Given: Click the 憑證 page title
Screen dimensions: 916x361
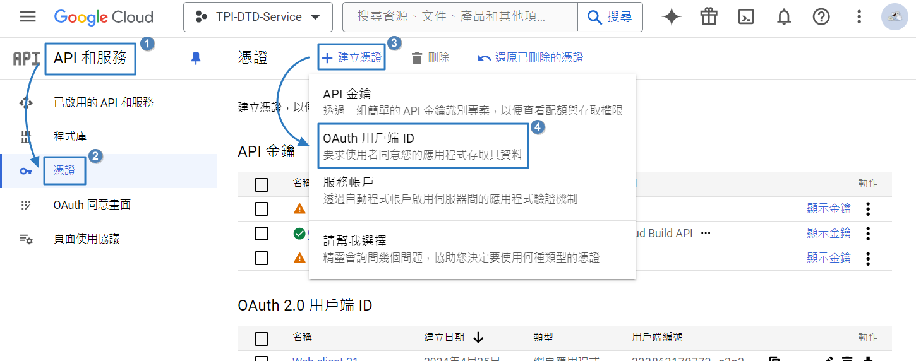Looking at the screenshot, I should [x=253, y=58].
